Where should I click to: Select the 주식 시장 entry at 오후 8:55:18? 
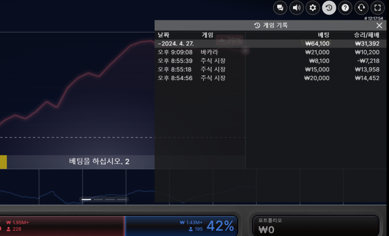[212, 69]
